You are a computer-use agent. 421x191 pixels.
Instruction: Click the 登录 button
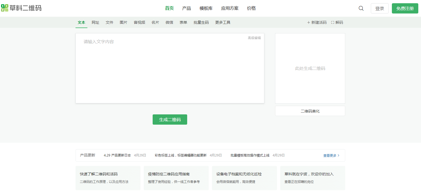379,8
